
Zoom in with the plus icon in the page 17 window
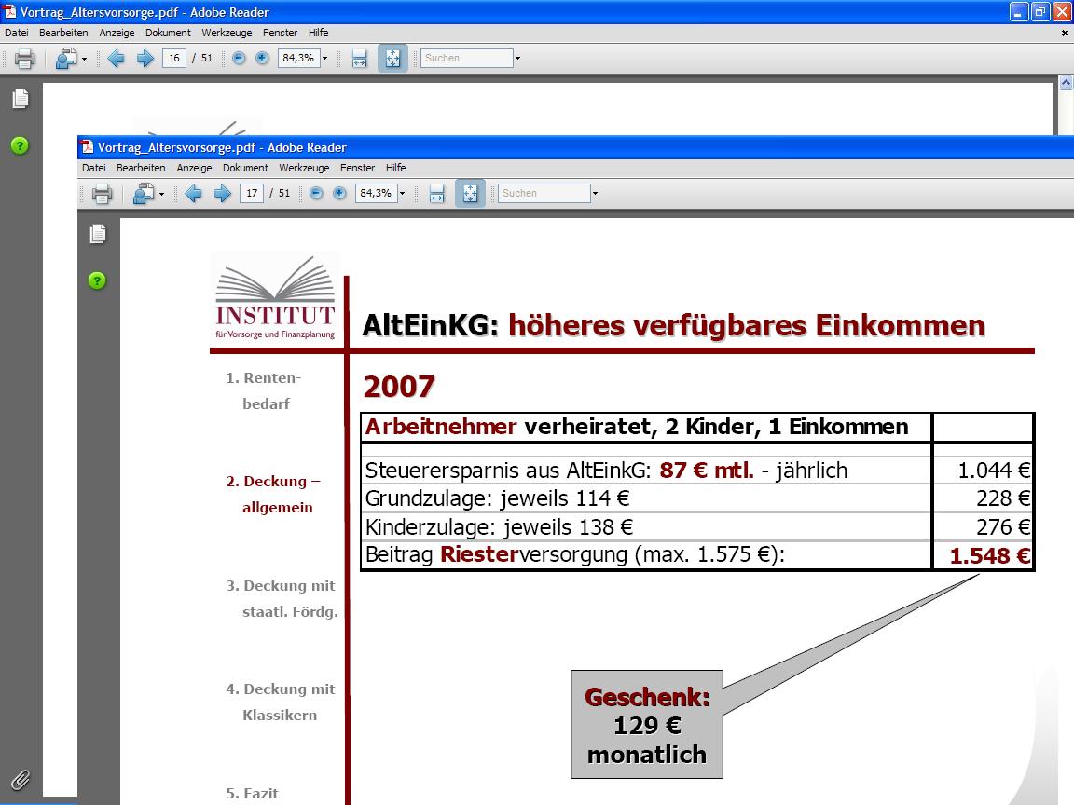339,194
